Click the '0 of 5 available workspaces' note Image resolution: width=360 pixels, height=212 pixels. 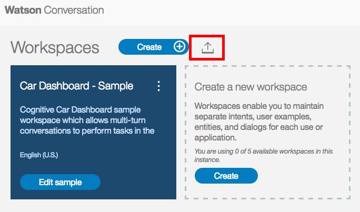[x=264, y=155]
